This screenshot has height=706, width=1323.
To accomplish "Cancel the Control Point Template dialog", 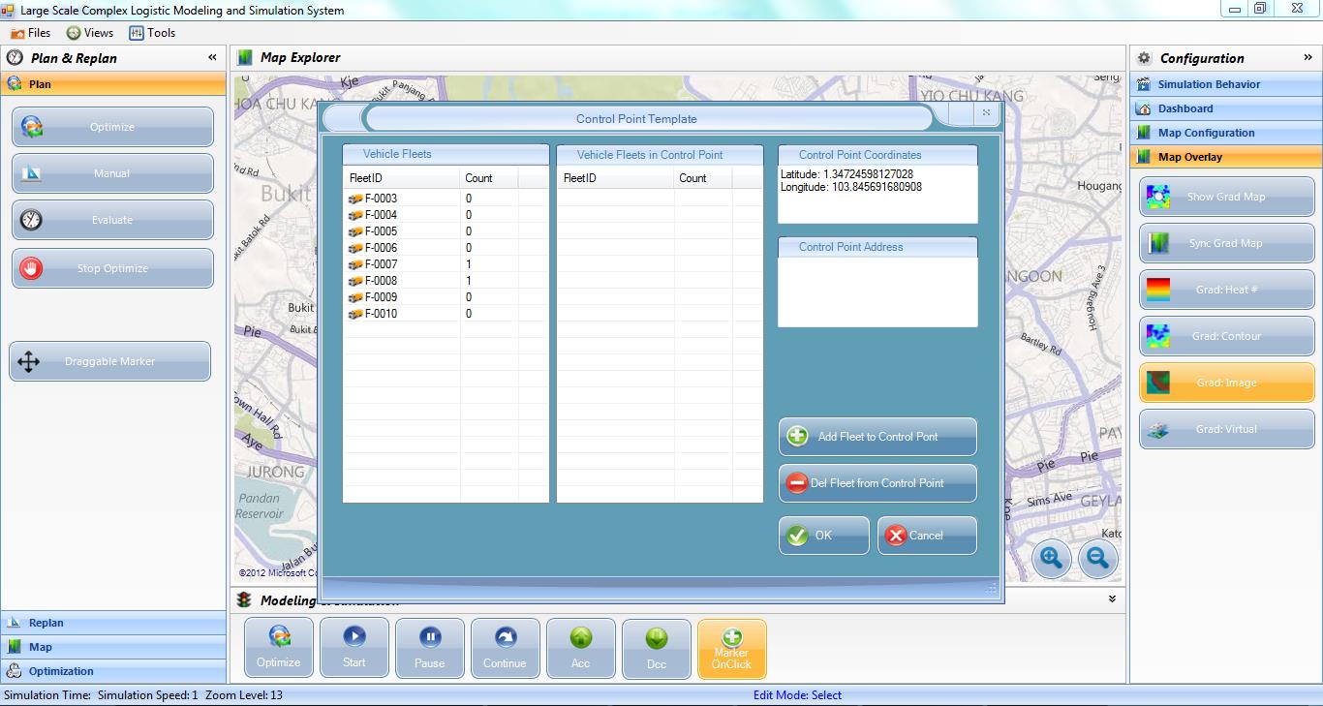I will (926, 536).
